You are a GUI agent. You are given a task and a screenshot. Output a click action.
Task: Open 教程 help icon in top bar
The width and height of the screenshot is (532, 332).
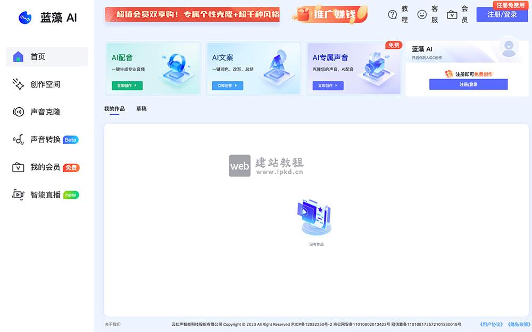point(393,14)
